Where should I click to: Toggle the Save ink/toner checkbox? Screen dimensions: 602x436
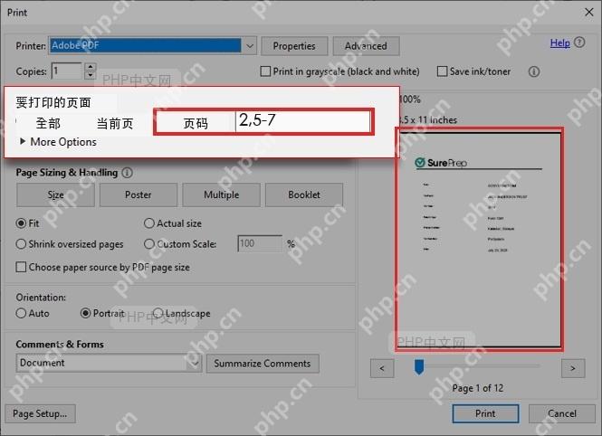click(442, 71)
